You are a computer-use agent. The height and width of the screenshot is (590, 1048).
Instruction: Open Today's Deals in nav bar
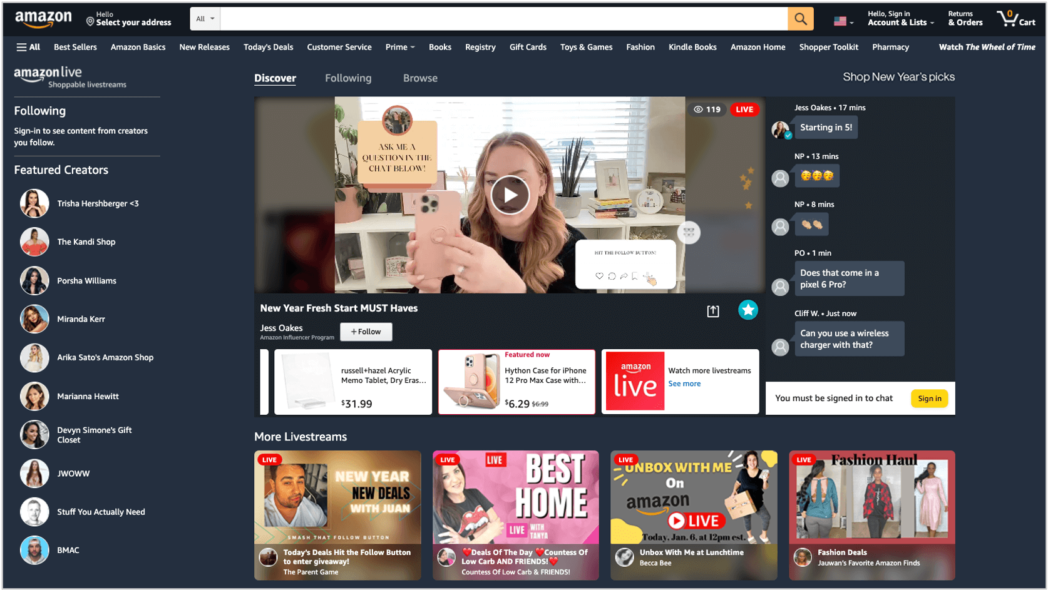[268, 47]
